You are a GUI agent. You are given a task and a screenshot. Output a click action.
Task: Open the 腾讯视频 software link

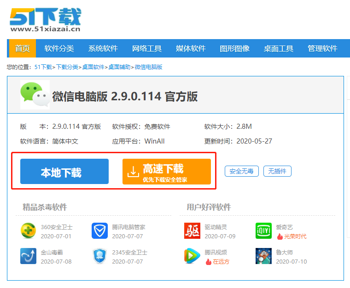(216, 252)
